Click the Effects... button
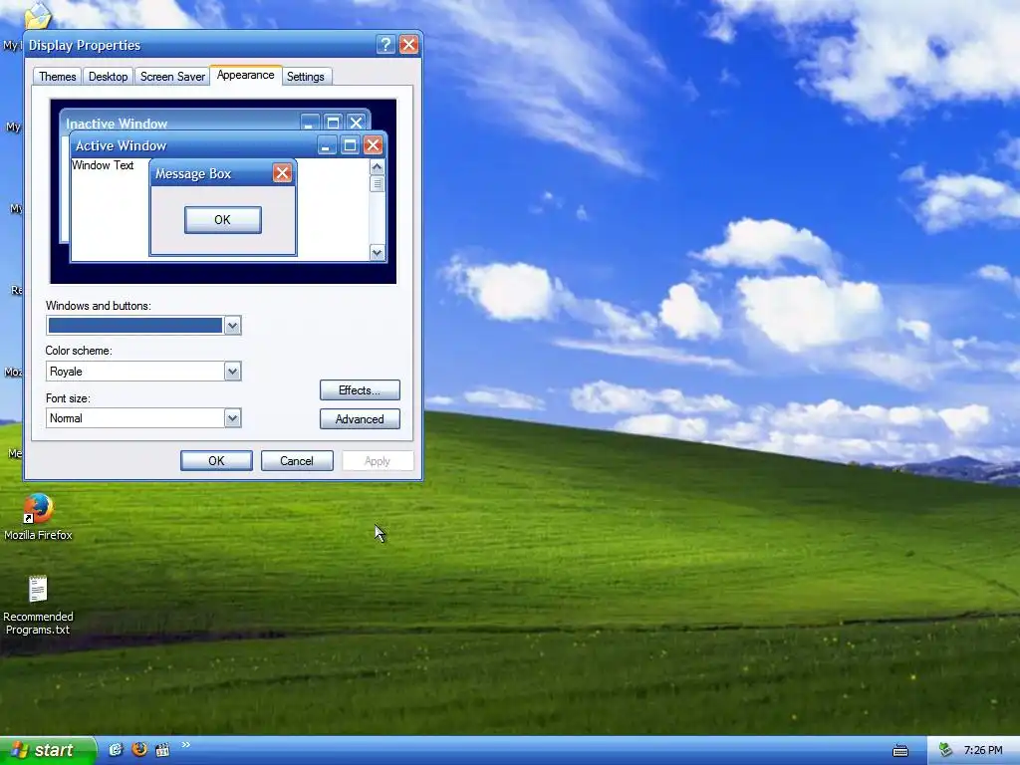The height and width of the screenshot is (765, 1020). coord(360,390)
